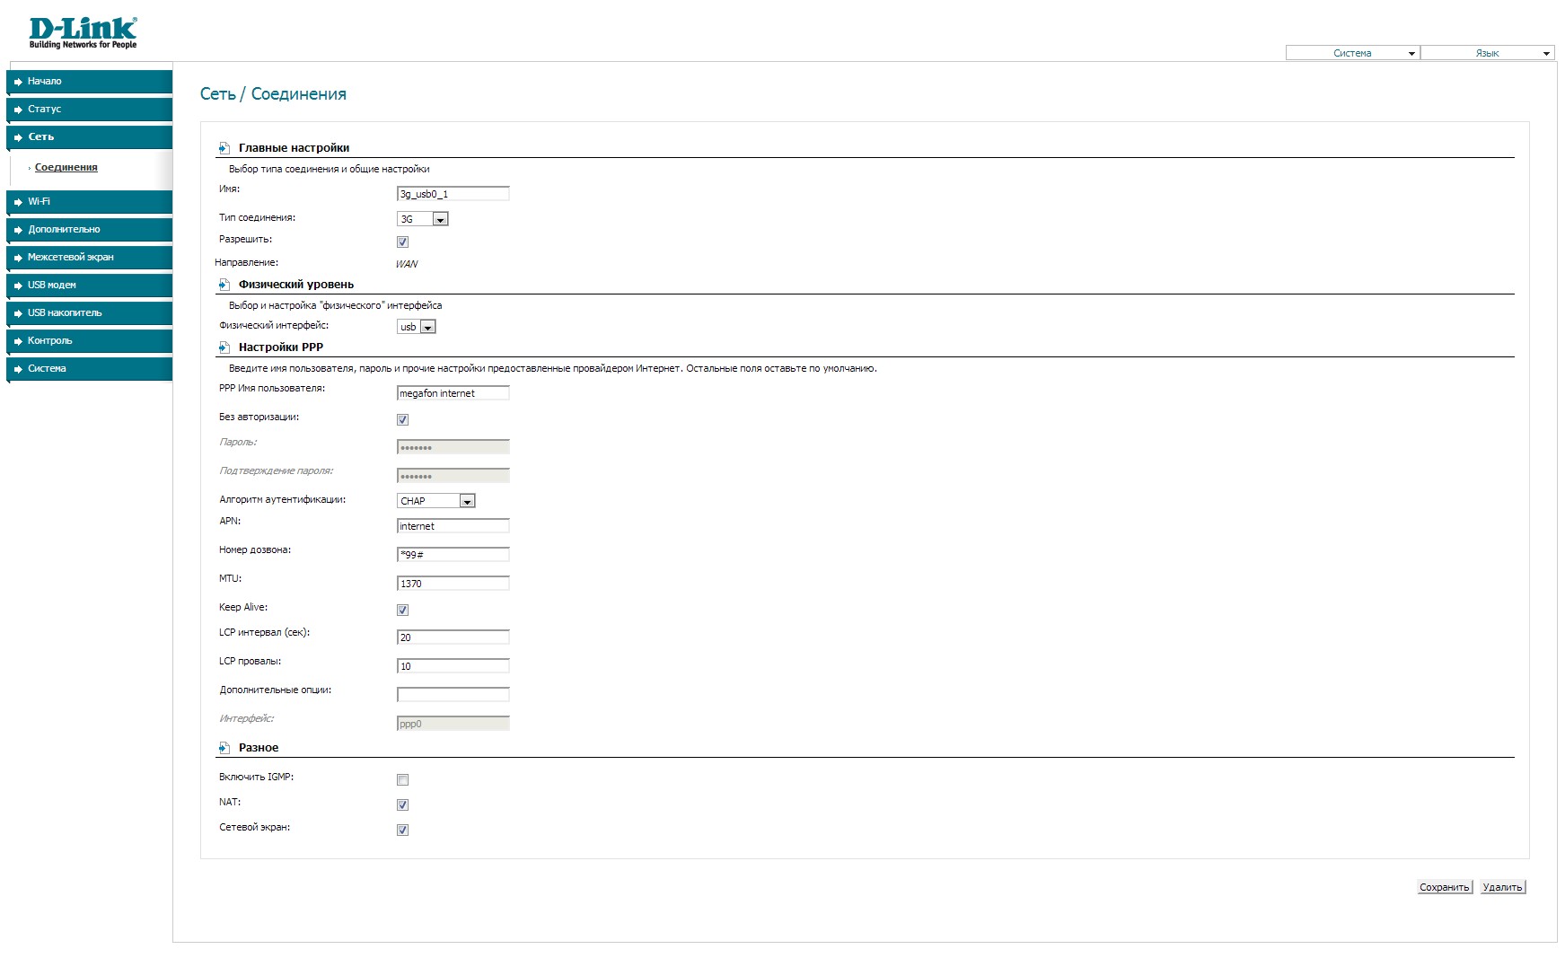Image resolution: width=1565 pixels, height=958 pixels.
Task: Click the icon beside Главные настройки heading
Action: coord(224,148)
